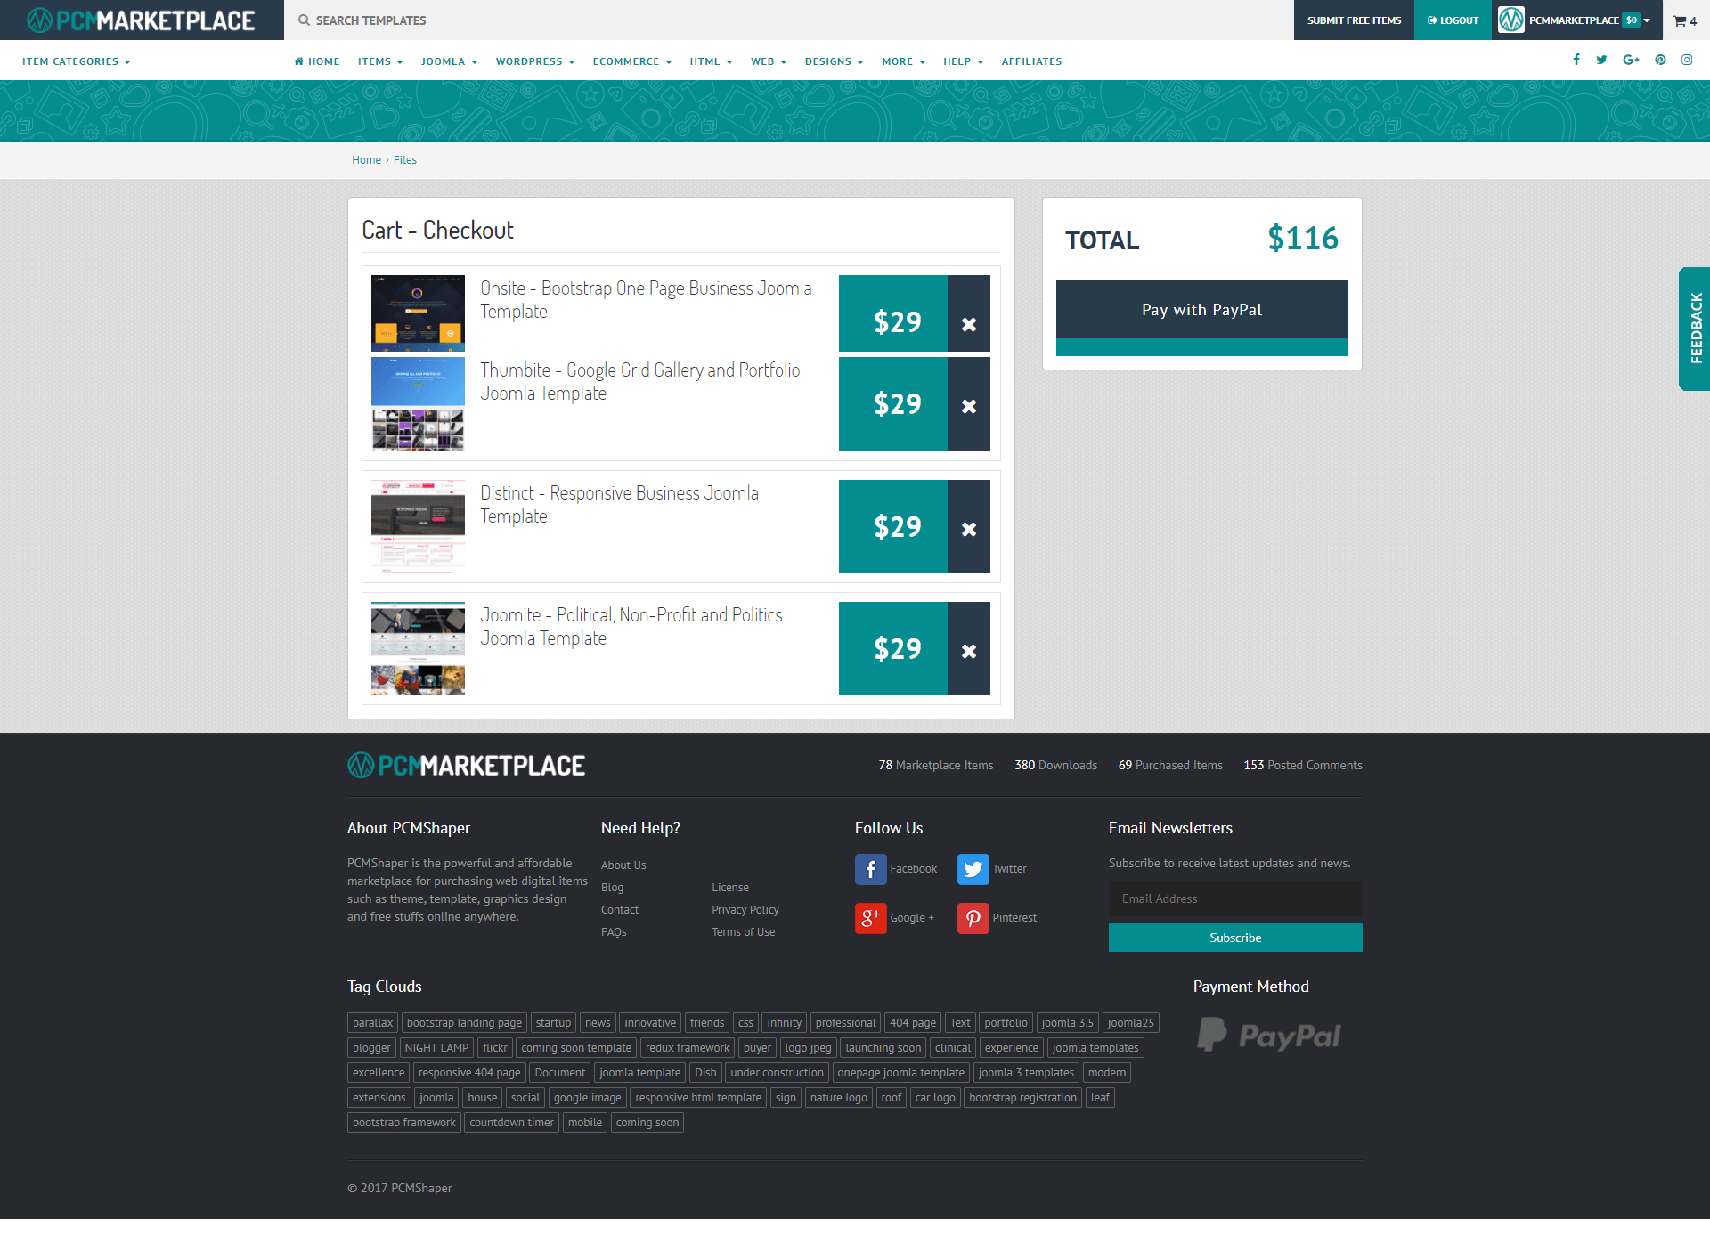
Task: Focus the Search Templates field
Action: click(789, 20)
